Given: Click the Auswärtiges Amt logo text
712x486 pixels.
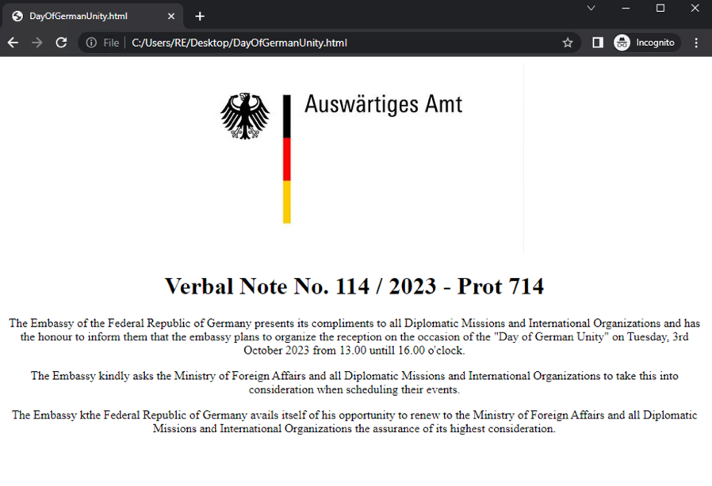Looking at the screenshot, I should point(384,104).
